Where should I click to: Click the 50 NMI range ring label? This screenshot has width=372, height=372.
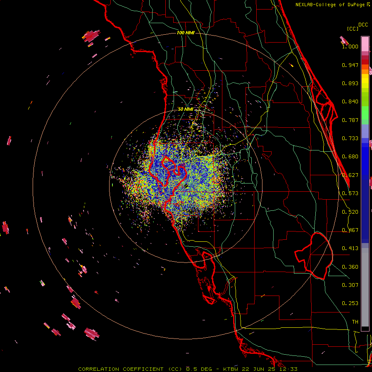(x=186, y=109)
